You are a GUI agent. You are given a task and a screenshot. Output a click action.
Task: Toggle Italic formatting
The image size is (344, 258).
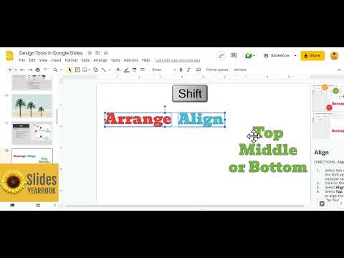click(188, 70)
